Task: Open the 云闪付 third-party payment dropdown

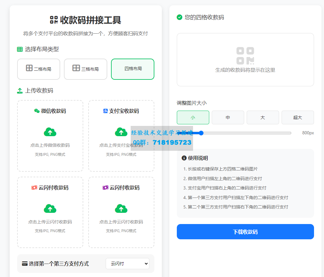Action: point(127,264)
